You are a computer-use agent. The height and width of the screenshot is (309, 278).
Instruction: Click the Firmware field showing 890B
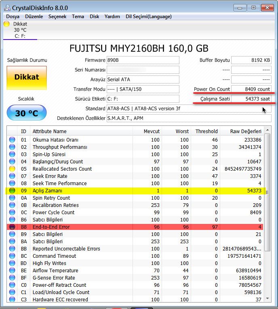click(143, 60)
